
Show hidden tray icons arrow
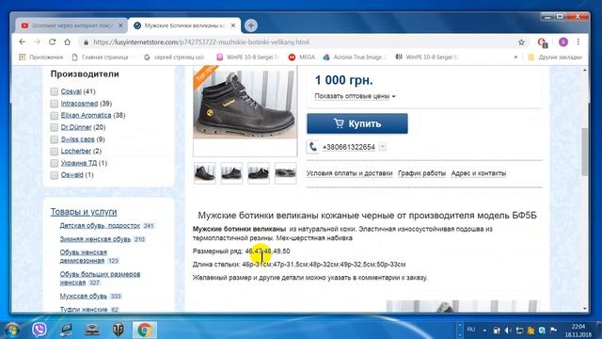[x=484, y=331]
